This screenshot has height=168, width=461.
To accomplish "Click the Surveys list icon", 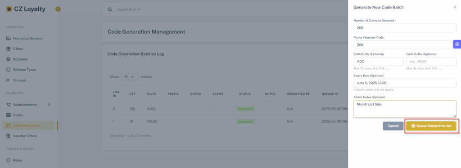I will pyautogui.click(x=8, y=80).
